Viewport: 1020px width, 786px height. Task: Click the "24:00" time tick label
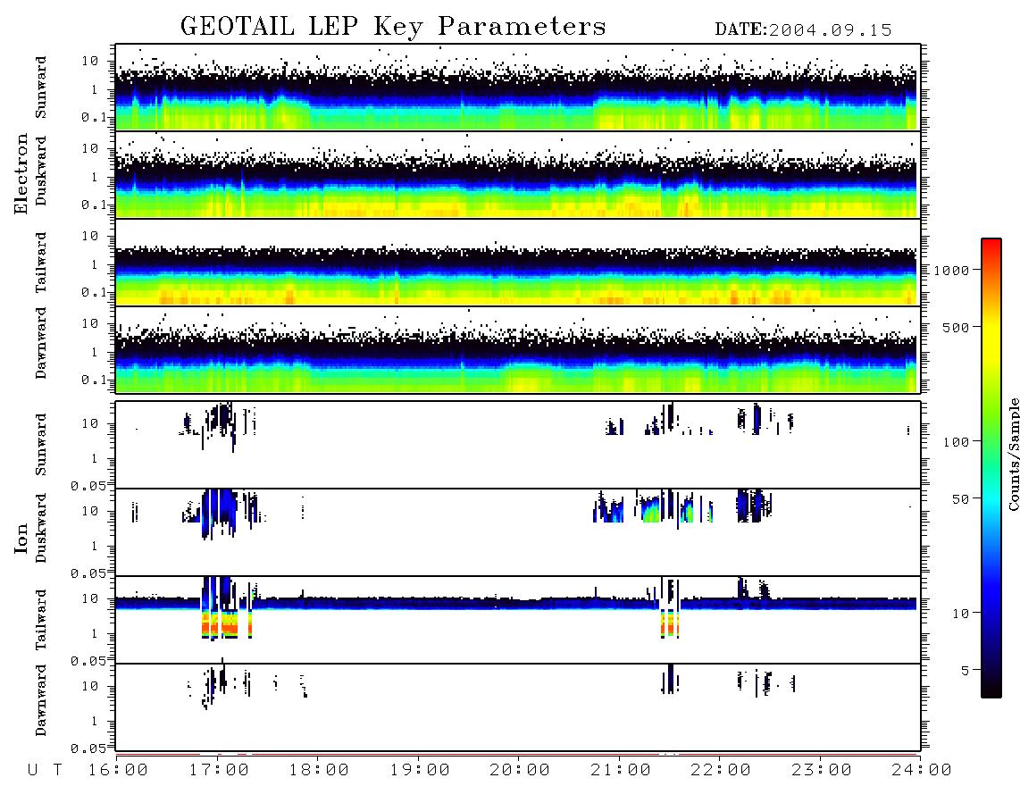(x=921, y=771)
